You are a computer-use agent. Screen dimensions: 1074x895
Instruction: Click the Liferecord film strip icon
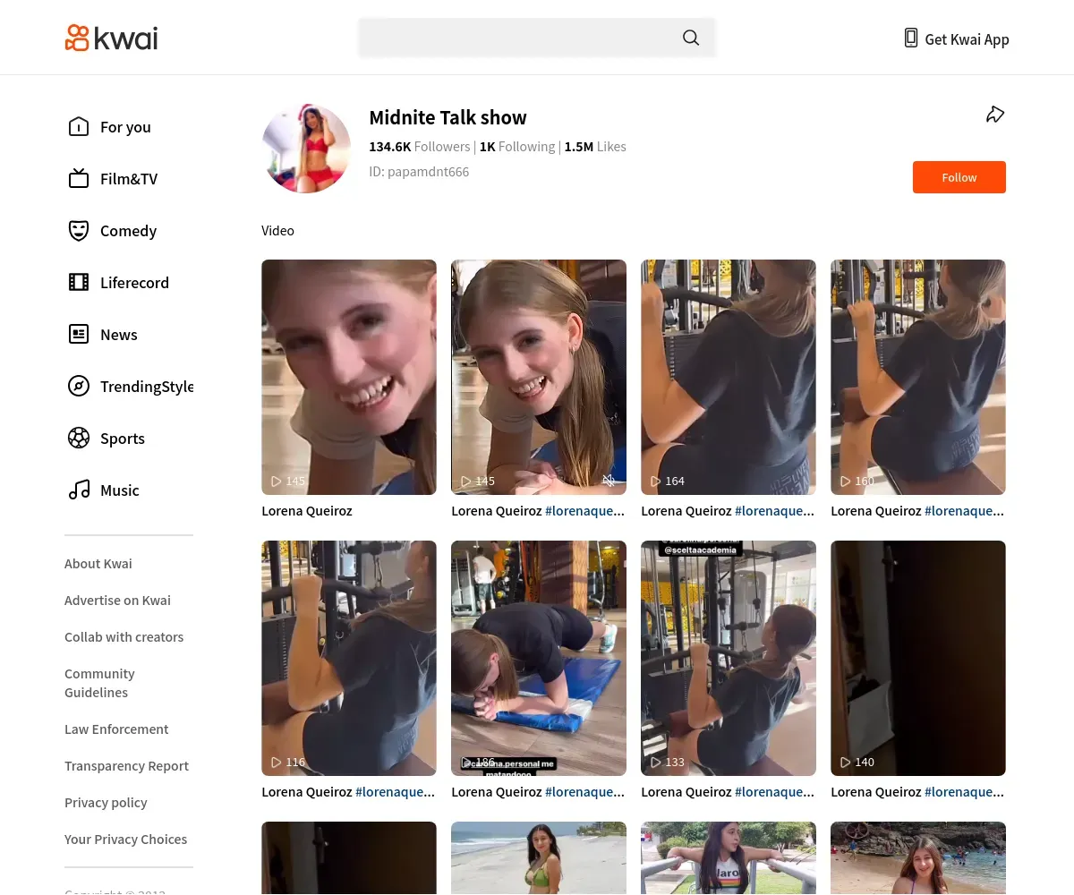tap(79, 283)
